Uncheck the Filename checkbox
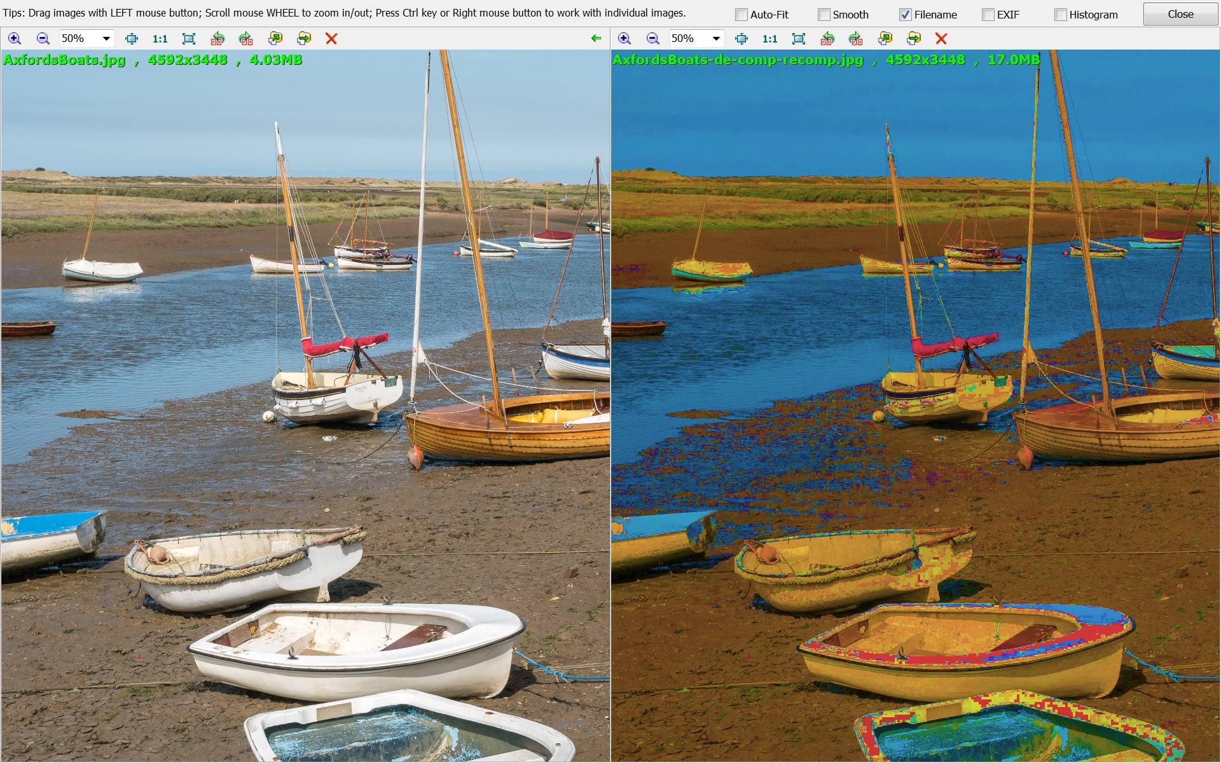This screenshot has height=763, width=1221. click(x=906, y=15)
